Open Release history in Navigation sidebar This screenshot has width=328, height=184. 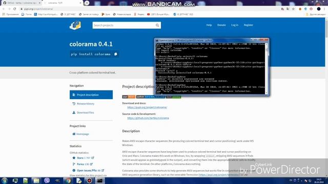(x=83, y=104)
